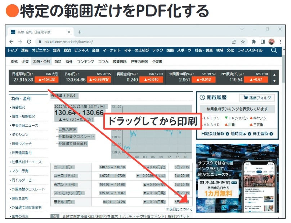291x223 pixels.
Task: Select the 投資信託 sub-tab
Action: (x=120, y=62)
